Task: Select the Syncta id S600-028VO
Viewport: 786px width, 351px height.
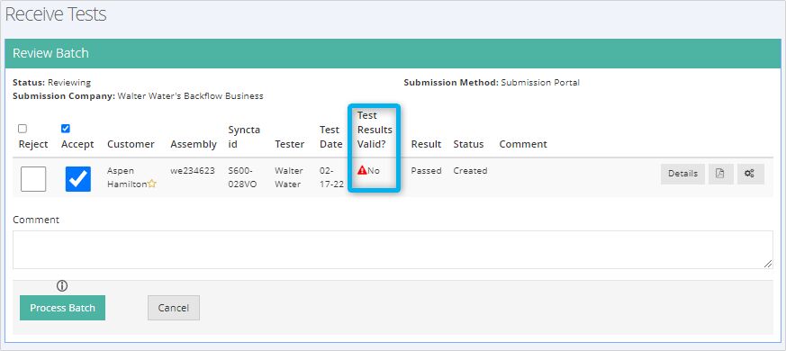Action: (242, 177)
